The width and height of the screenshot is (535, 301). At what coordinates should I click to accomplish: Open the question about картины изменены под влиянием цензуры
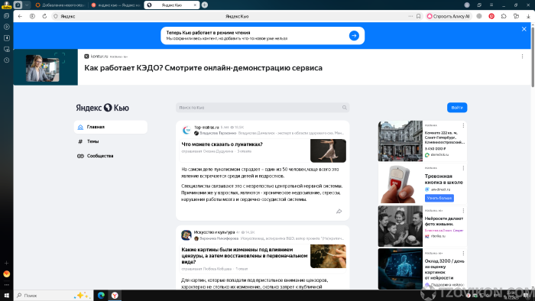click(245, 256)
